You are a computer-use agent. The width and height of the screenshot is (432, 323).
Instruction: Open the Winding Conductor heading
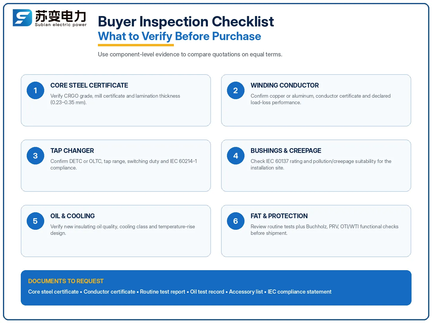285,85
